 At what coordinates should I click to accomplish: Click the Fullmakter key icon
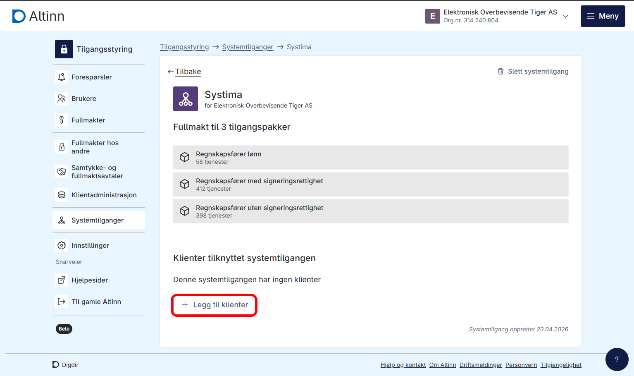(62, 120)
